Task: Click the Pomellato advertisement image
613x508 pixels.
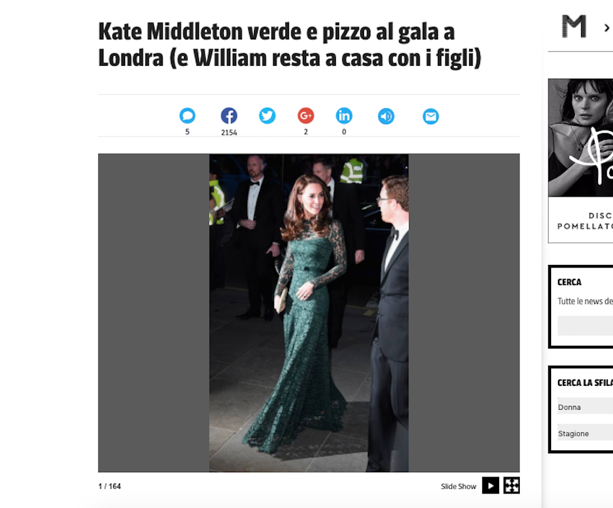Action: (580, 160)
